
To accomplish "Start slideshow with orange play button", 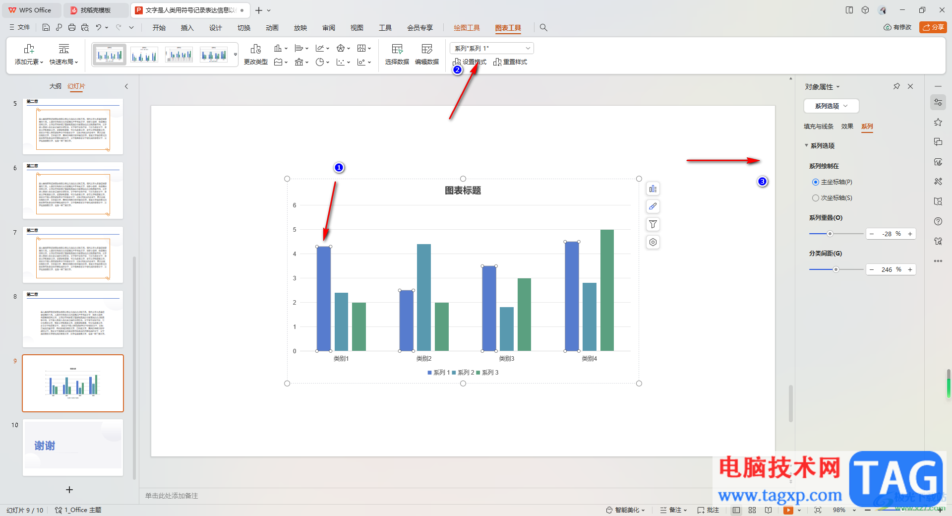I will tap(788, 510).
